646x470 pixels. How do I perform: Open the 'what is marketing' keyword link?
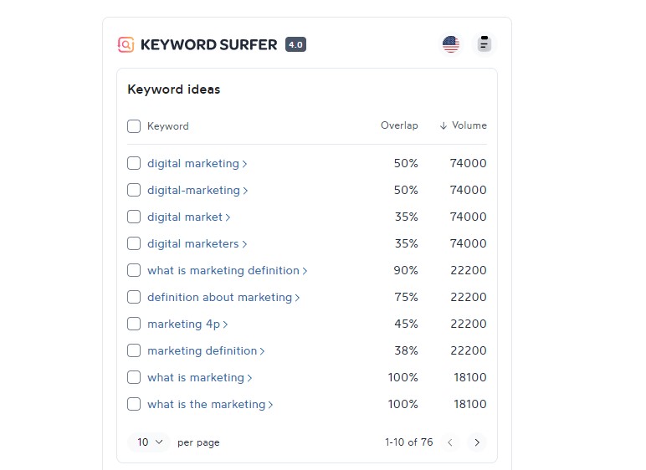click(195, 377)
